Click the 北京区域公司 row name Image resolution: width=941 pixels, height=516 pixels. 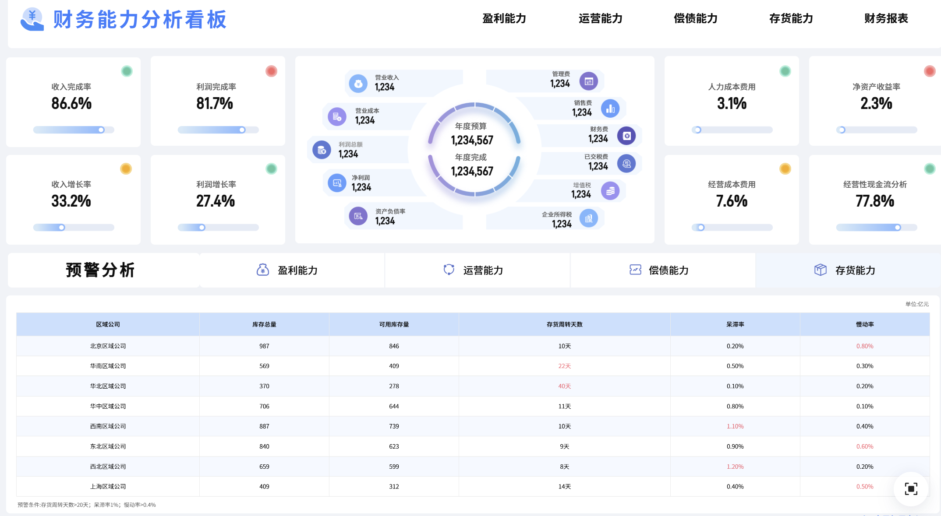[108, 346]
